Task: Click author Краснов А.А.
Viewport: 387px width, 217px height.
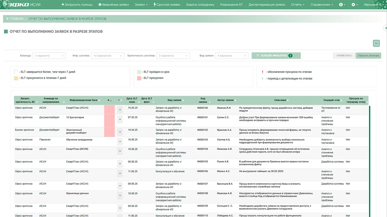Action: [224, 130]
